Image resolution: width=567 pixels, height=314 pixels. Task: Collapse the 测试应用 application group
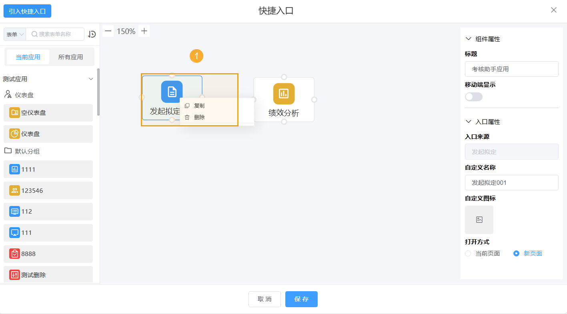[x=91, y=79]
